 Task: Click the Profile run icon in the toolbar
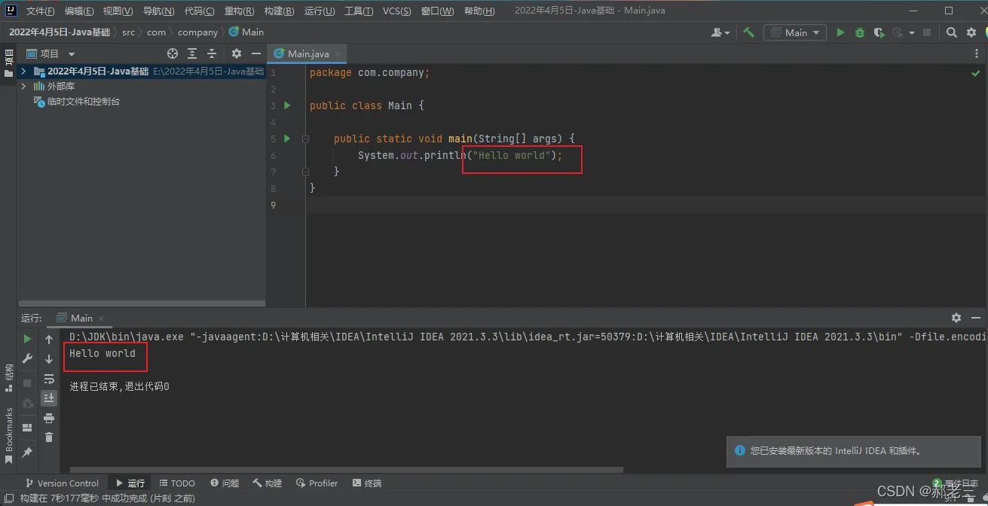tap(898, 32)
